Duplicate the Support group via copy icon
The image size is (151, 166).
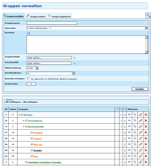135,138
